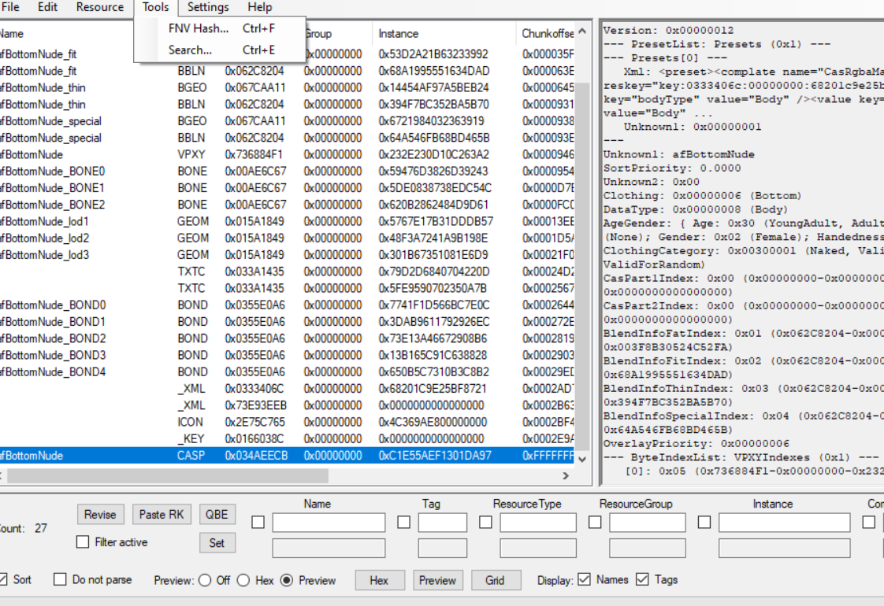Click the Tag filter input field
The width and height of the screenshot is (884, 606).
tap(443, 523)
